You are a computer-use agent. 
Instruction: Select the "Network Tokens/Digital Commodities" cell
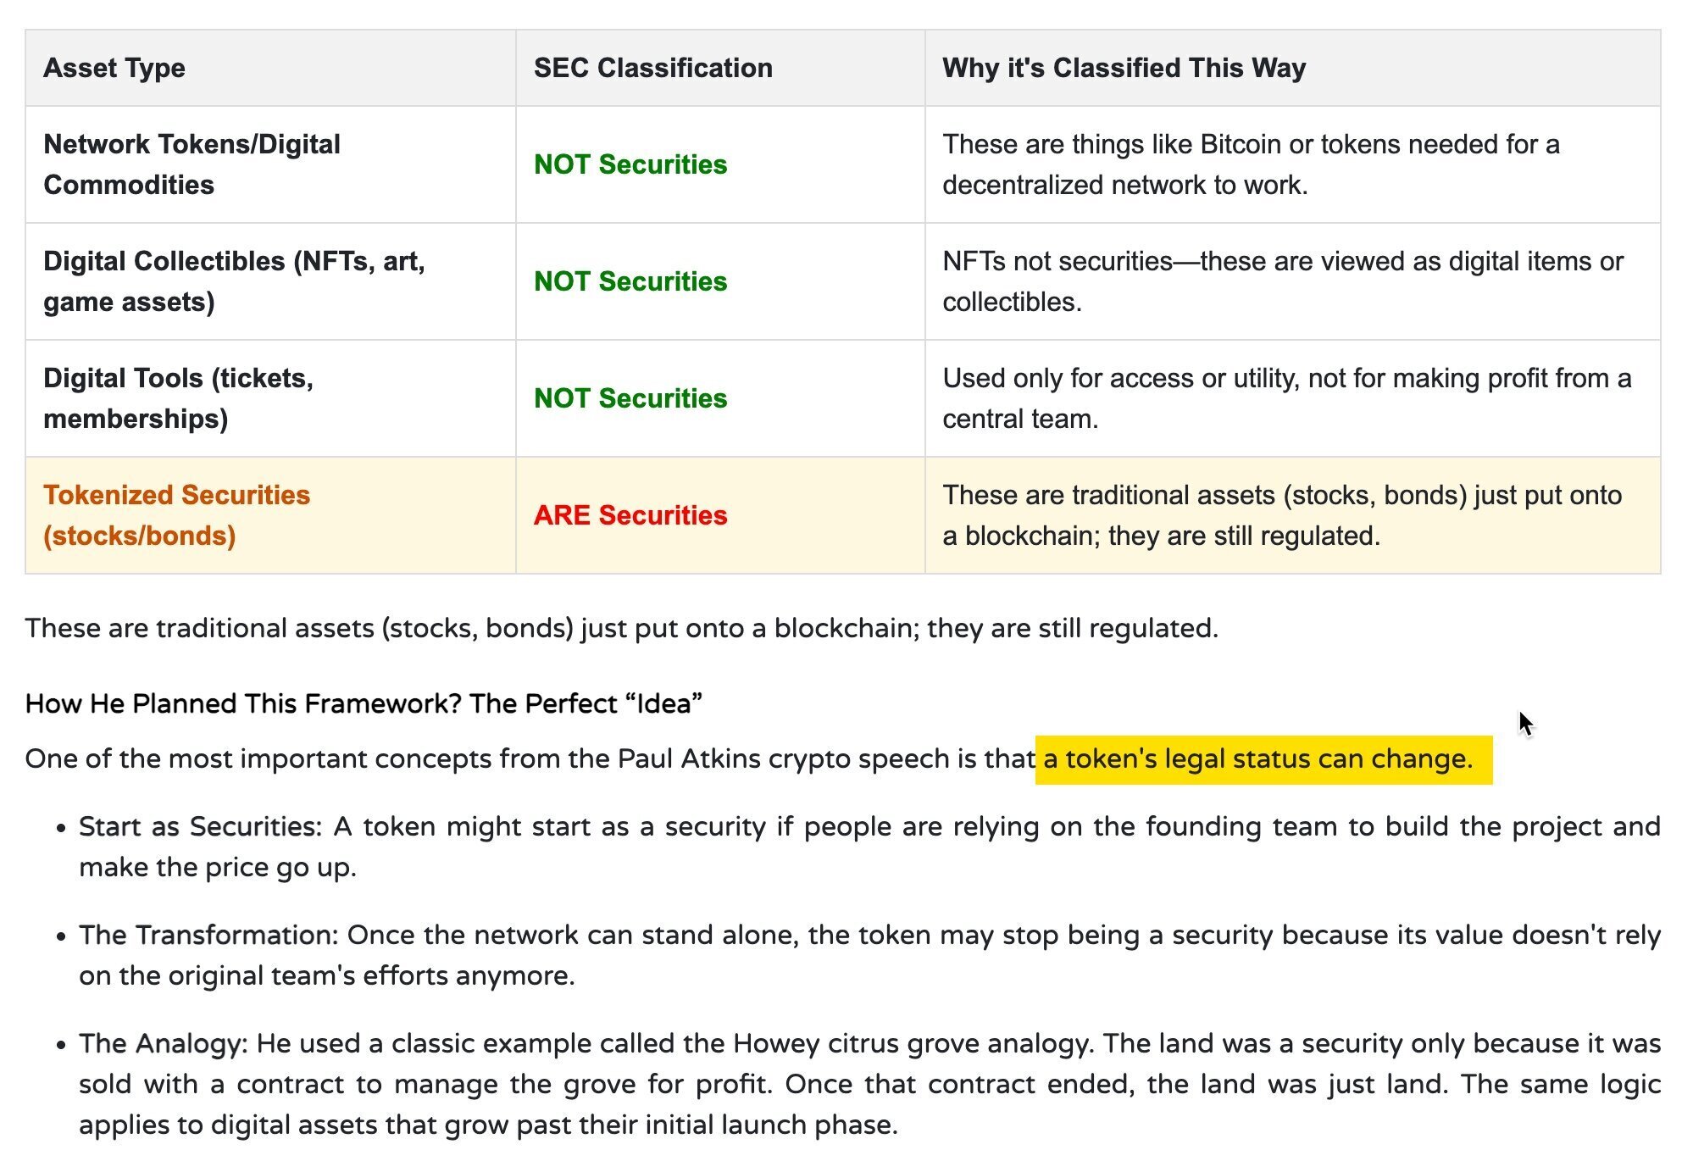coord(192,164)
